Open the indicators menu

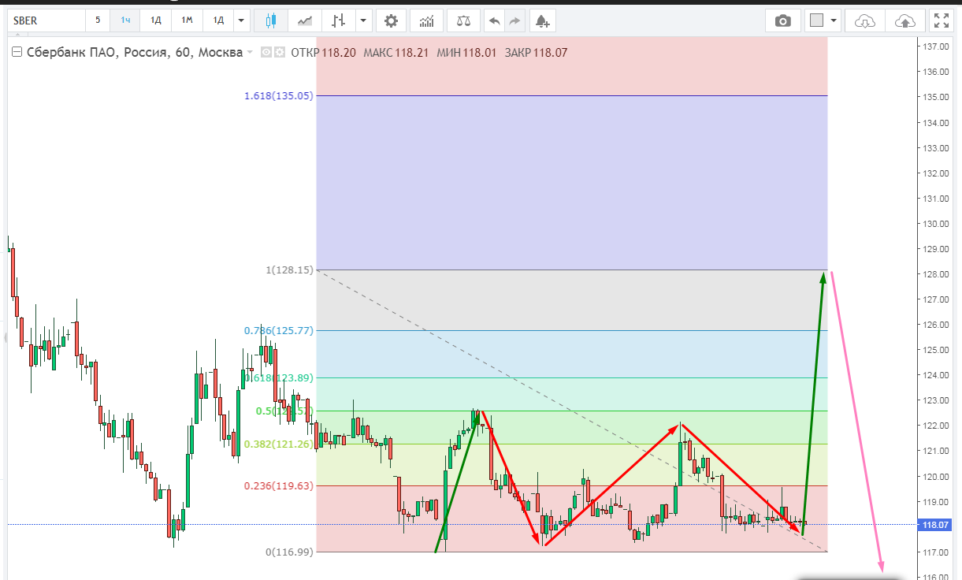tap(426, 20)
